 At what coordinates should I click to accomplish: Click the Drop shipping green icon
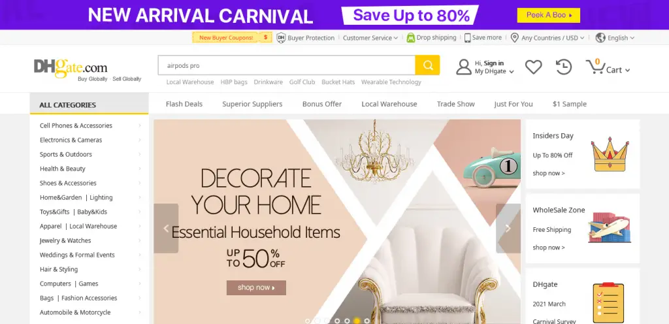click(410, 37)
